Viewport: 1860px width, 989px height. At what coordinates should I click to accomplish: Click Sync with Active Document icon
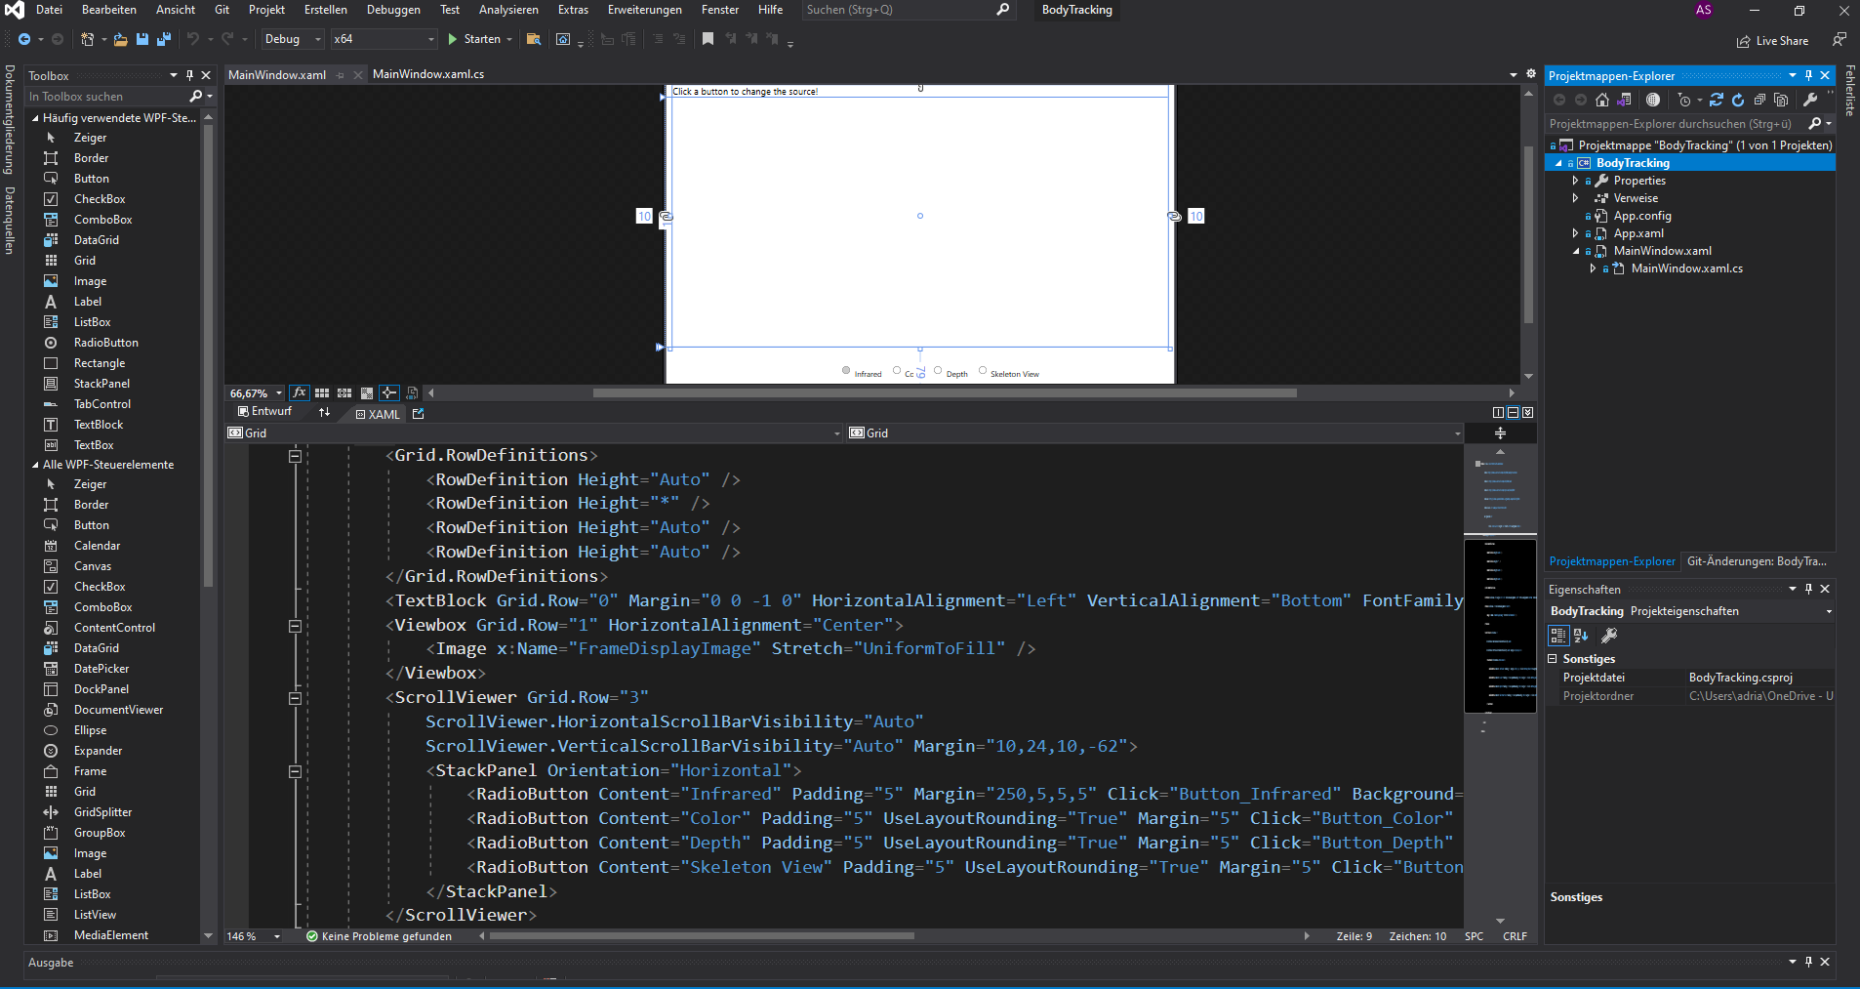click(1717, 100)
